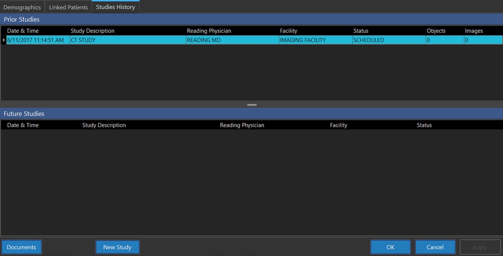Confirm with the OK button
Image resolution: width=503 pixels, height=256 pixels.
click(x=390, y=247)
